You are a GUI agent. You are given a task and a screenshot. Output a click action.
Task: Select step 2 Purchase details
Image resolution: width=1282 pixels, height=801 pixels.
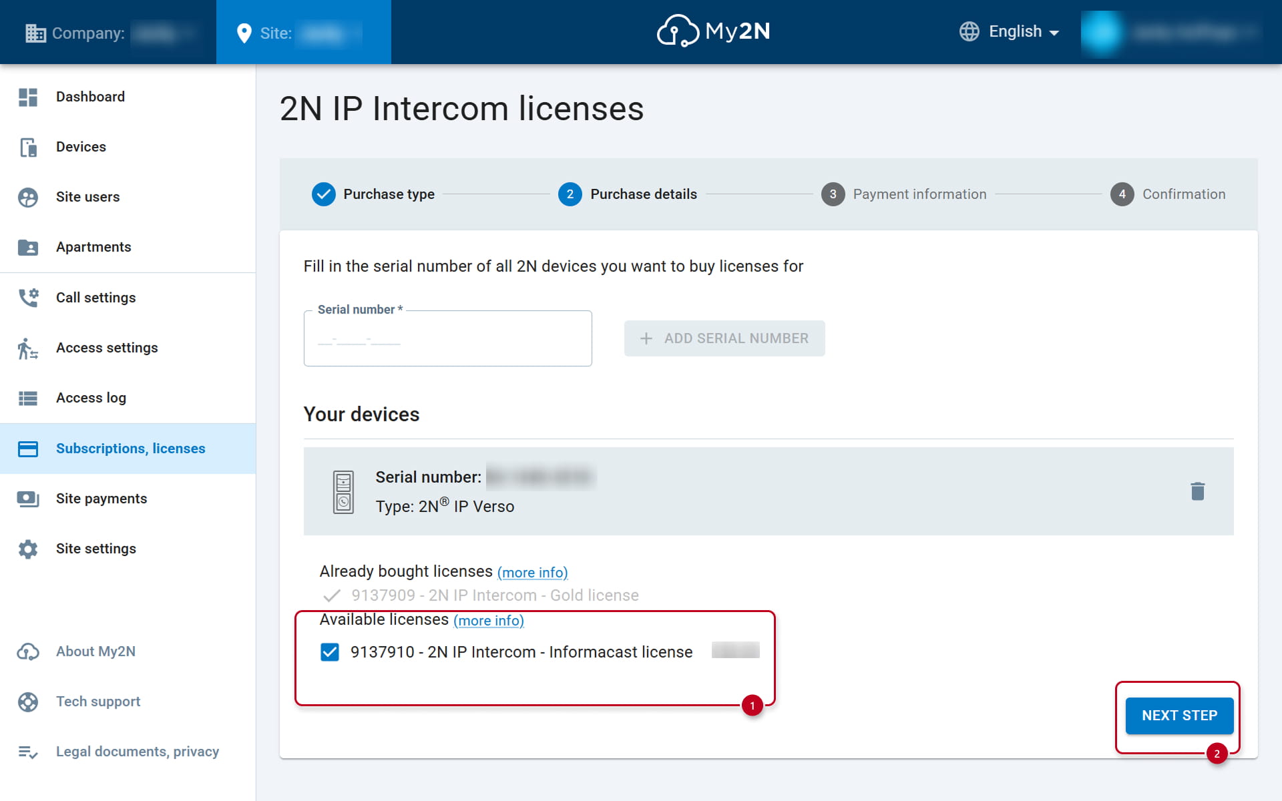(628, 194)
